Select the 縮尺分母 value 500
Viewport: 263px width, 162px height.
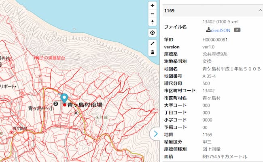coord(206,83)
